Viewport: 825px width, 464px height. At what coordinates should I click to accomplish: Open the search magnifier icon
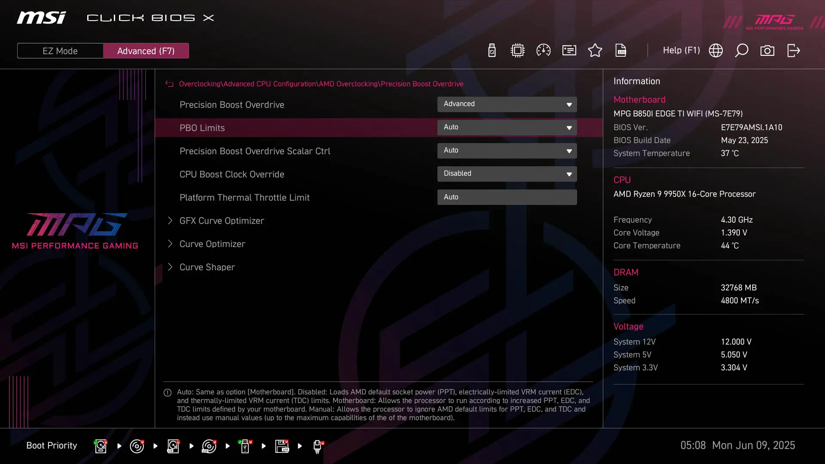[x=742, y=50]
